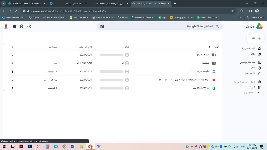
Task: Click the search magnifier in Drive
Action: [217, 26]
